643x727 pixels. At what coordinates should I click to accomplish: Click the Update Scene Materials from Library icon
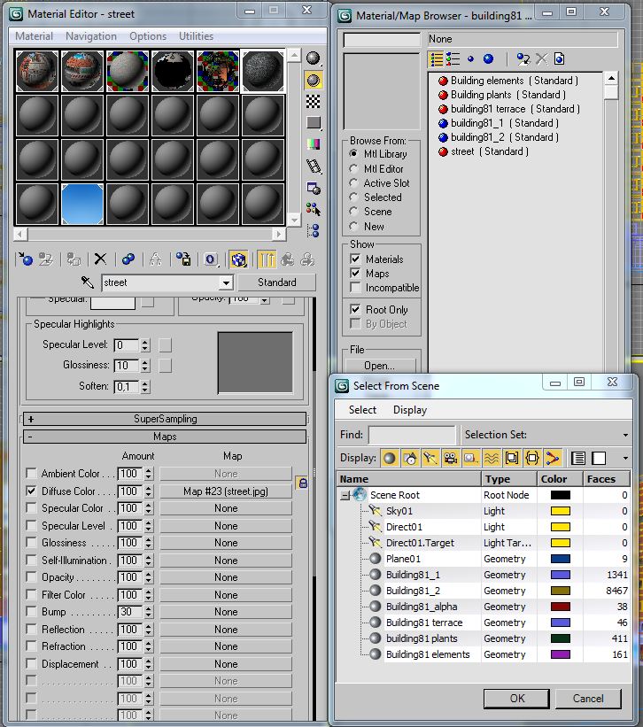[523, 58]
